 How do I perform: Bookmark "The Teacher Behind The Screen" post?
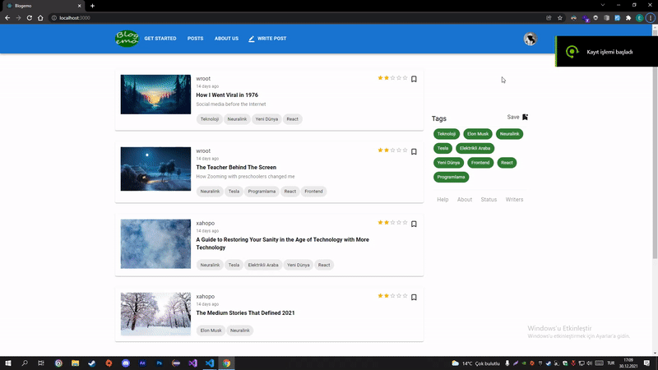point(414,151)
